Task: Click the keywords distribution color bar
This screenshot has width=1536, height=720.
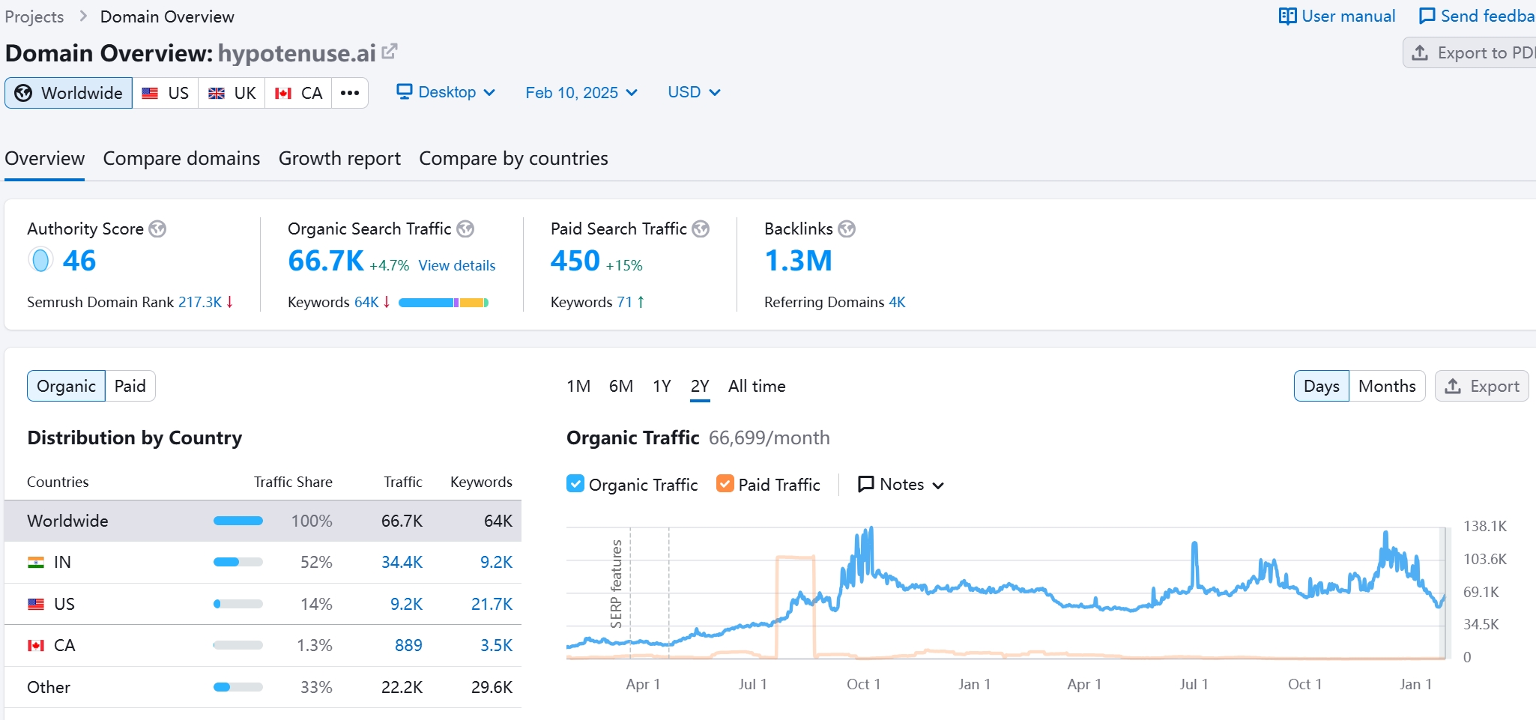Action: pyautogui.click(x=443, y=303)
